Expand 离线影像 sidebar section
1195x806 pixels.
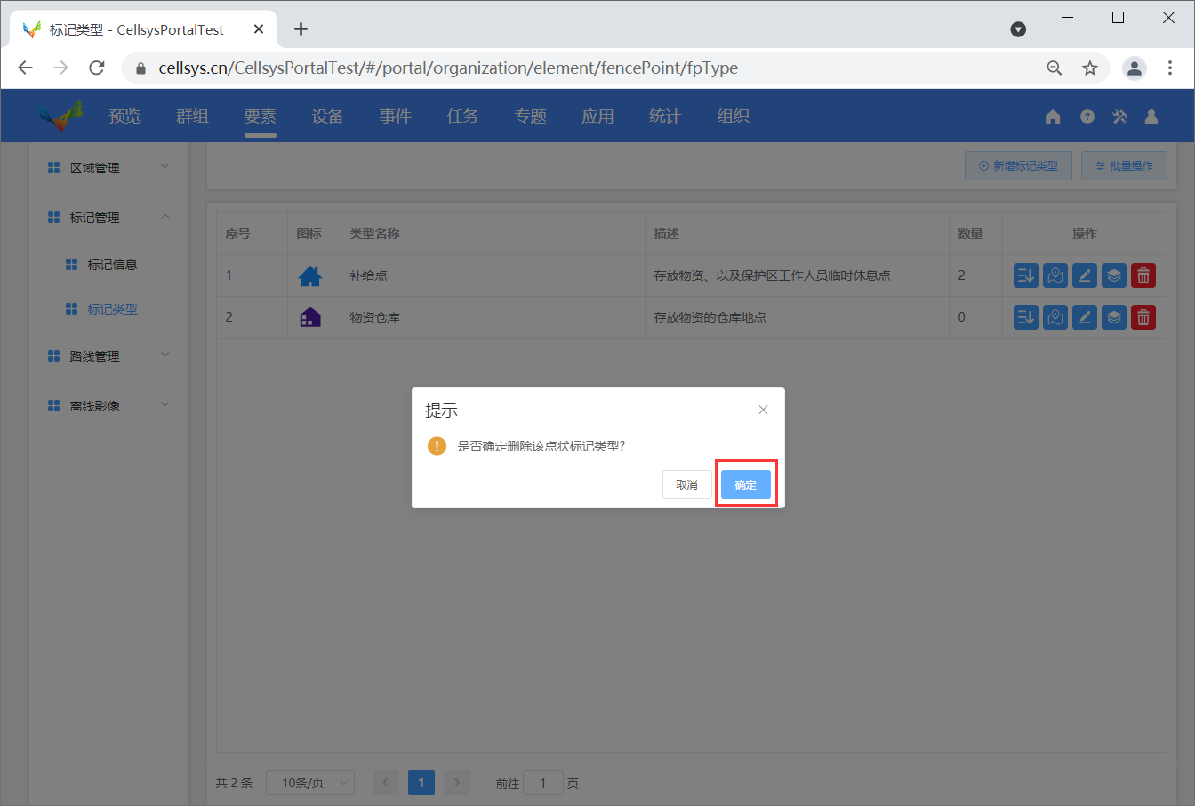(108, 405)
